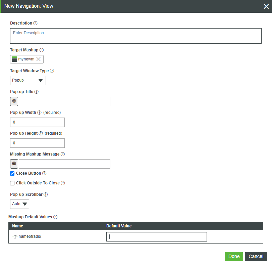Click help icon next to Description
Screen dimensions: 272x265
click(35, 23)
